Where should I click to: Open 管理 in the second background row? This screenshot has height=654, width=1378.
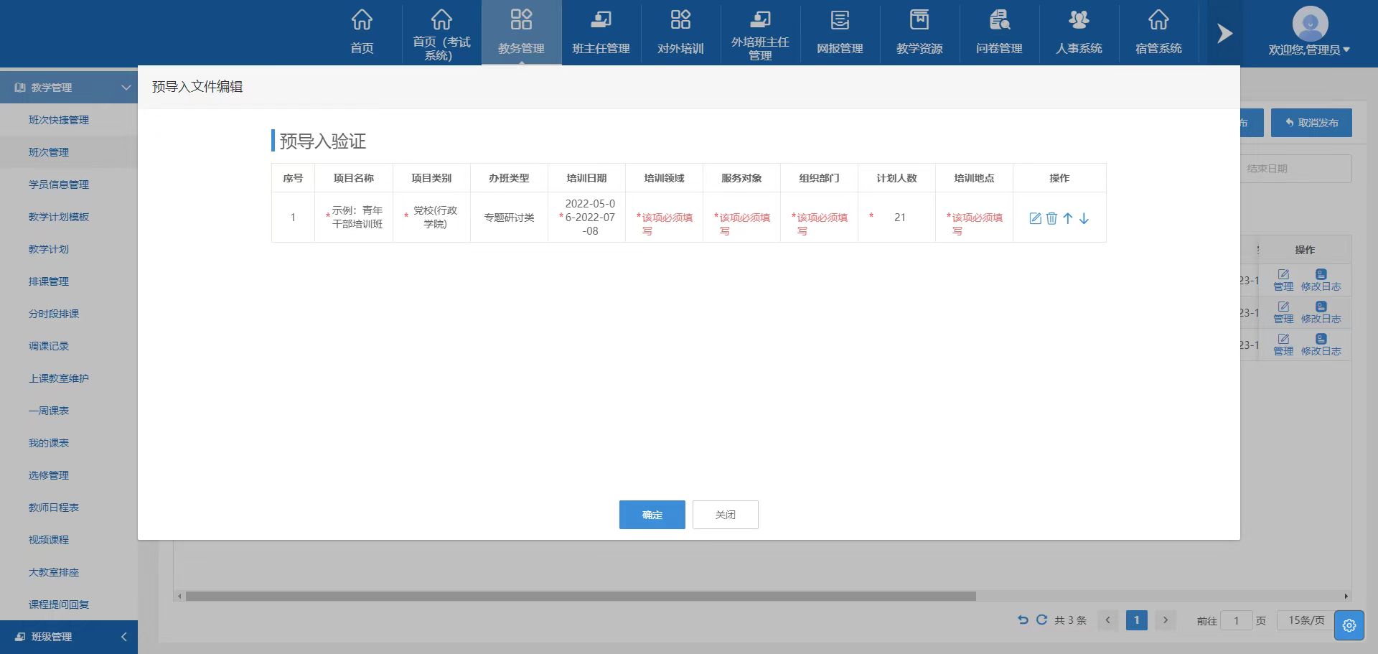[x=1283, y=312]
